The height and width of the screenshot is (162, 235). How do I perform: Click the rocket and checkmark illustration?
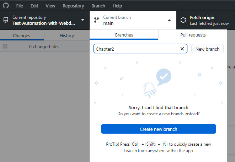click(157, 83)
